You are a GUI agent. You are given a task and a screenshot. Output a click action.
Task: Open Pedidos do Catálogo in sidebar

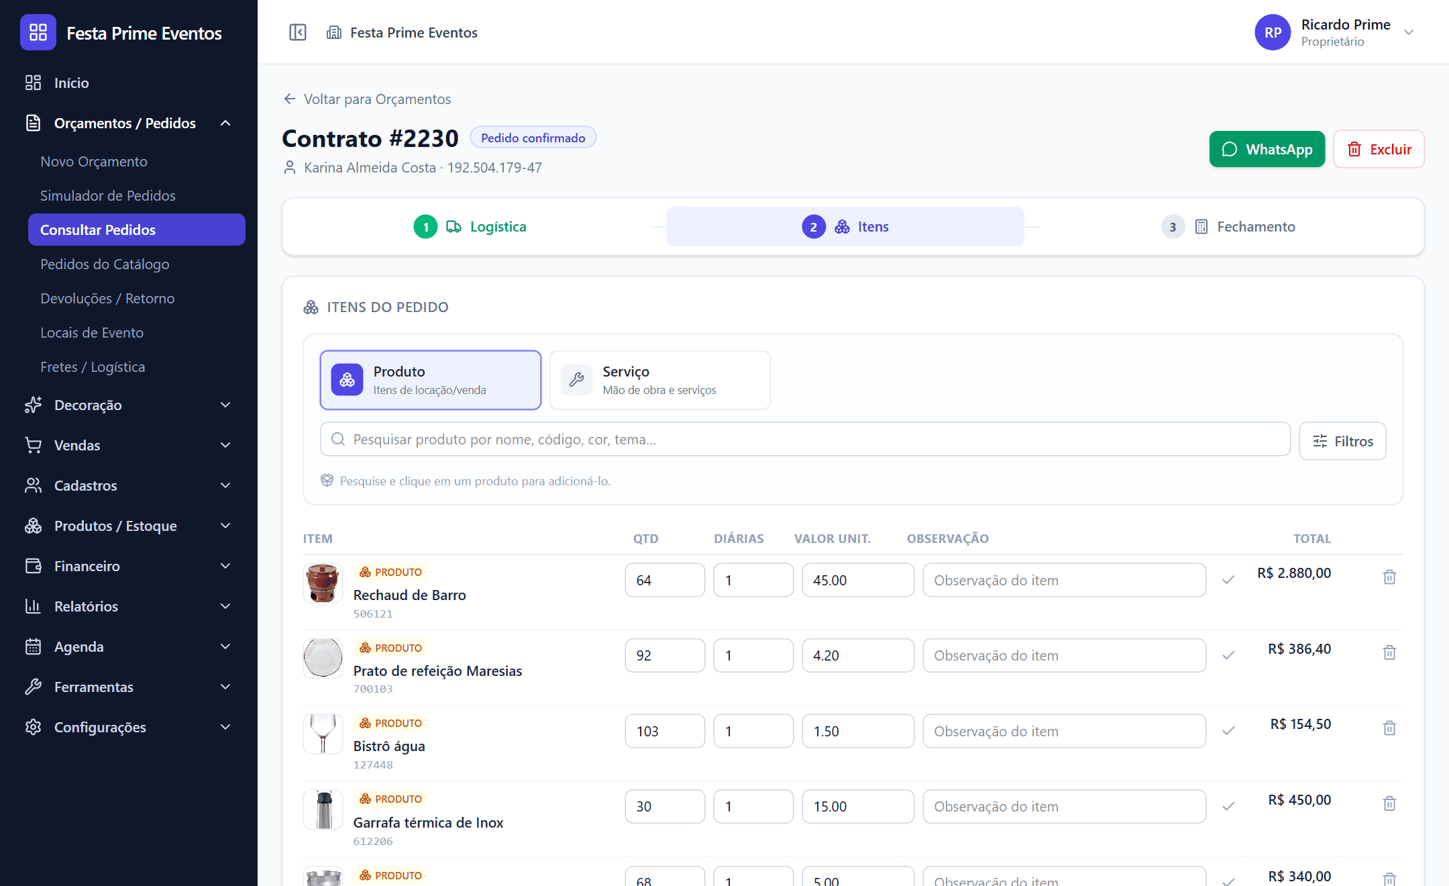pos(105,264)
